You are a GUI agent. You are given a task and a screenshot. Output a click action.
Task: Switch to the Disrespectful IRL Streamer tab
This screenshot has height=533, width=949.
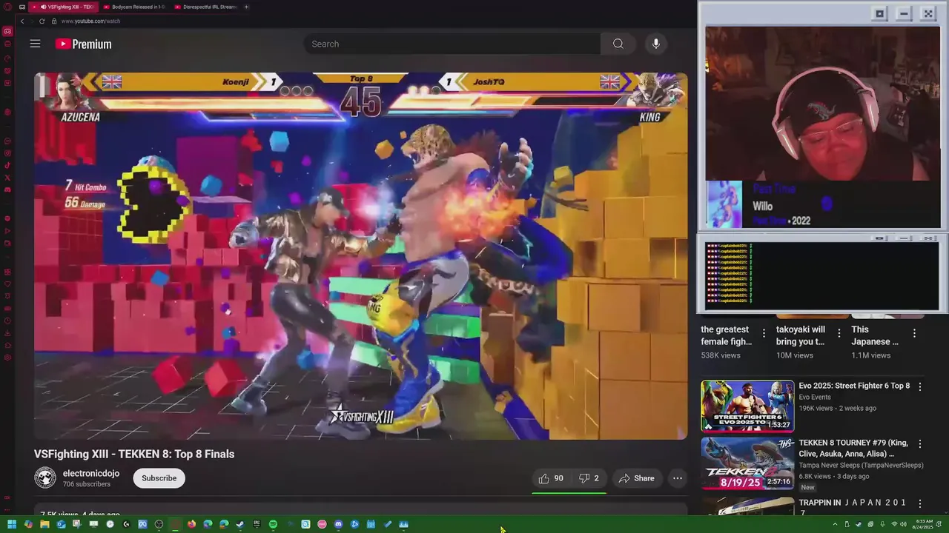tap(205, 7)
